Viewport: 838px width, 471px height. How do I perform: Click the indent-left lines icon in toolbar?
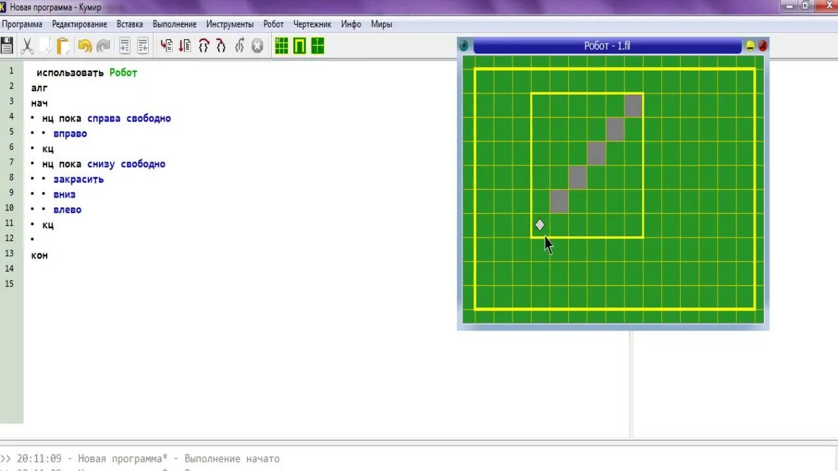pyautogui.click(x=143, y=46)
